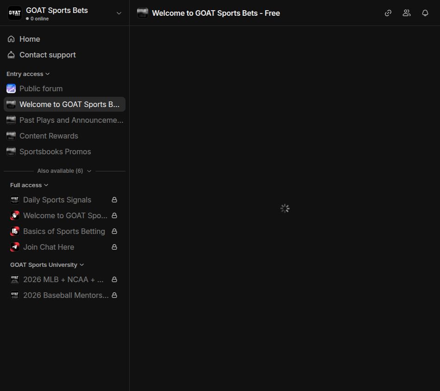Click the notification bell icon

(x=425, y=13)
